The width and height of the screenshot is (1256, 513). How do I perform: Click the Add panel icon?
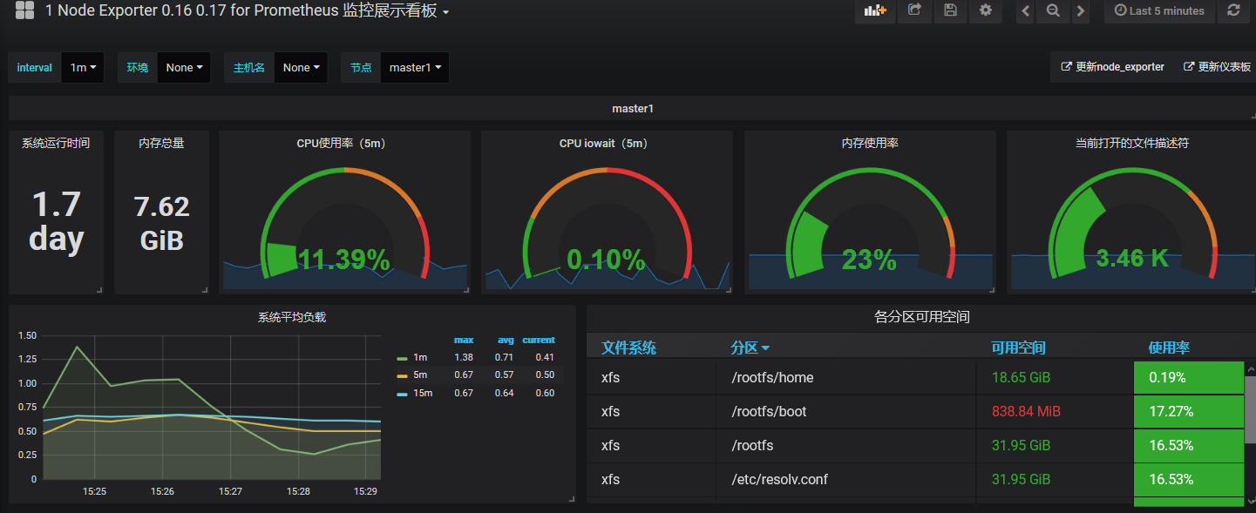coord(874,10)
